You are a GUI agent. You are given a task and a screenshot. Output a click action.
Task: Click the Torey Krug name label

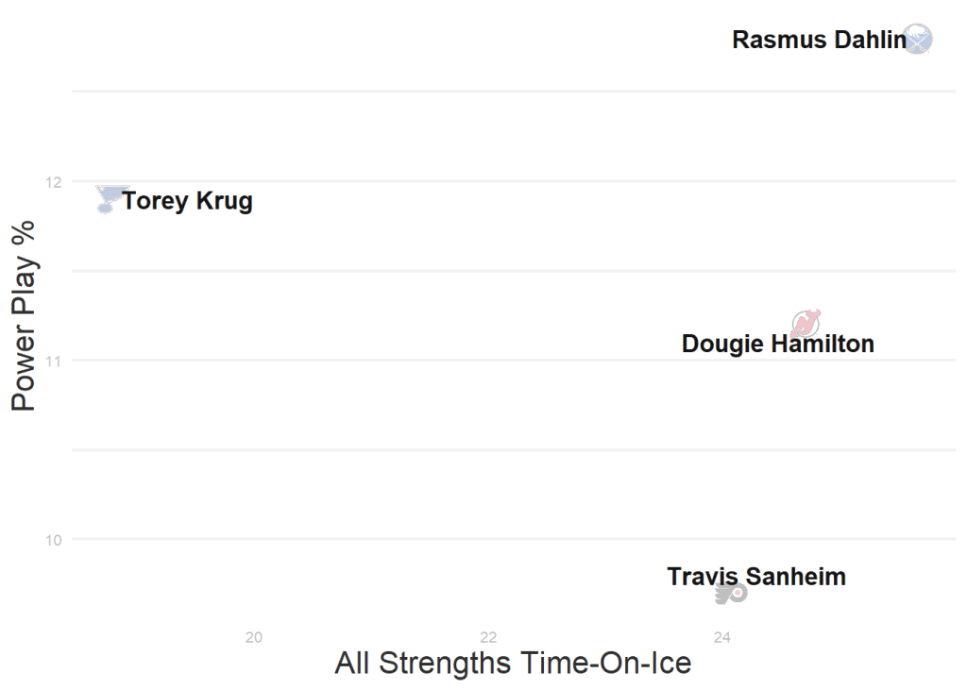pos(187,201)
